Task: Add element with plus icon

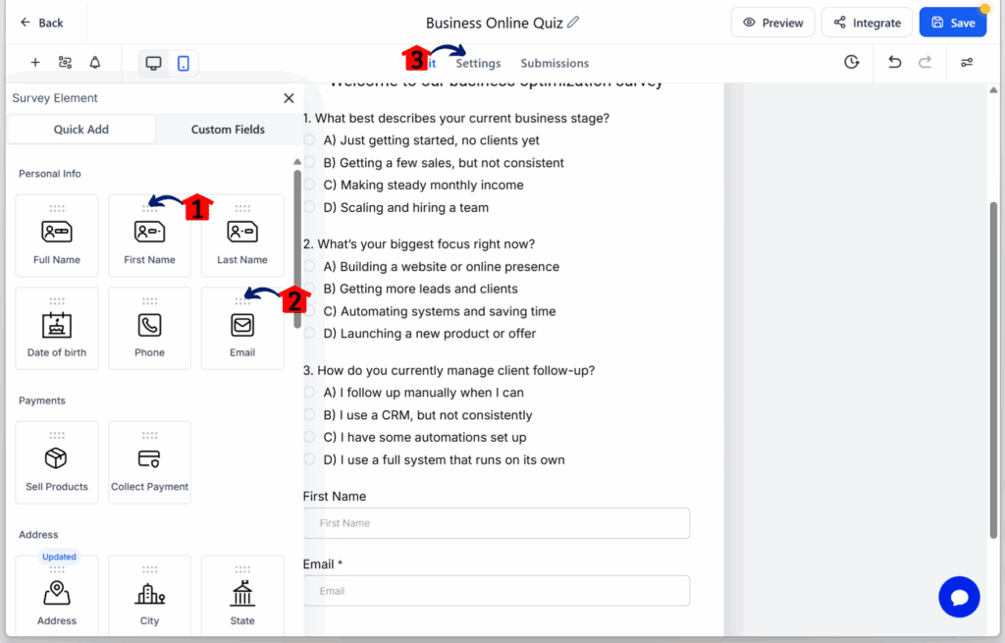Action: coord(35,62)
